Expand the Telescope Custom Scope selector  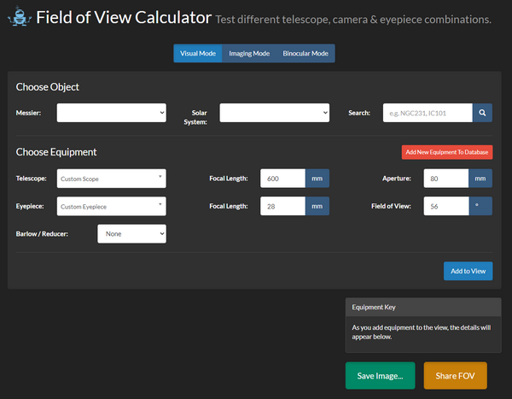click(111, 179)
